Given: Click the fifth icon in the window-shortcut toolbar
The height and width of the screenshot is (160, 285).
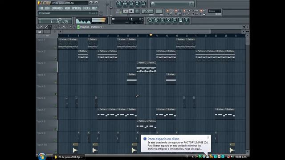Looking at the screenshot, I should (x=143, y=4).
